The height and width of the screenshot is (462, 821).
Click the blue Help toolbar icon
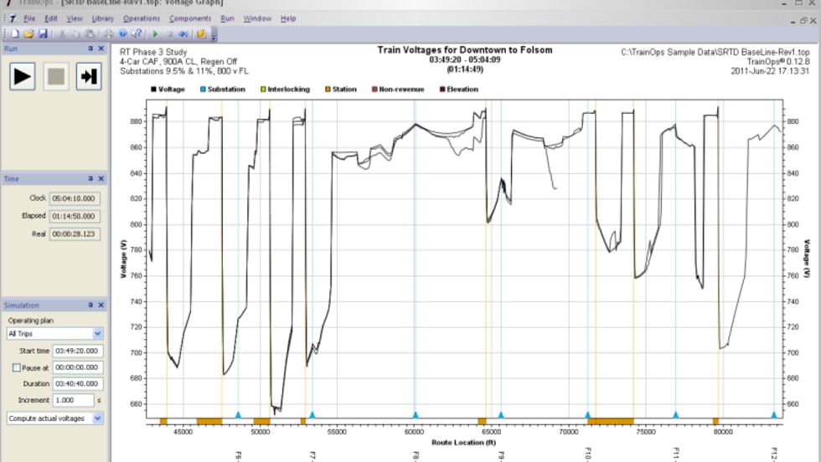pos(122,34)
